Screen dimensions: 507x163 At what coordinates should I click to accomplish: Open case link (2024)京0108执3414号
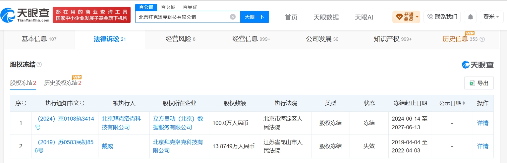pyautogui.click(x=65, y=123)
